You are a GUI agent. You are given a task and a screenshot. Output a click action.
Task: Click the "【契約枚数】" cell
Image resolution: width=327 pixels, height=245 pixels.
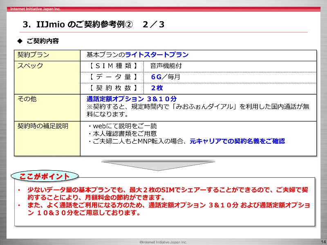(x=112, y=88)
